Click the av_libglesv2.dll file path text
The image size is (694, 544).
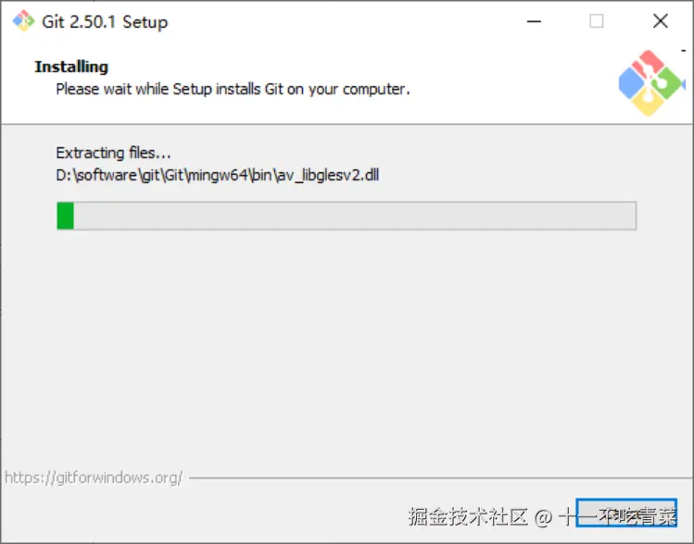pos(218,176)
